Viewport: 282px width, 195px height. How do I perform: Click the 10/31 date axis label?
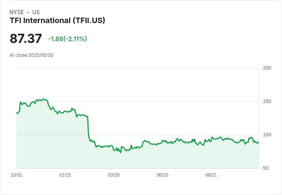tap(16, 175)
